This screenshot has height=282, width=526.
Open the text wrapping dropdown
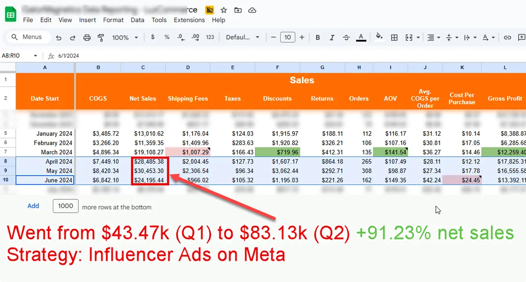470,38
